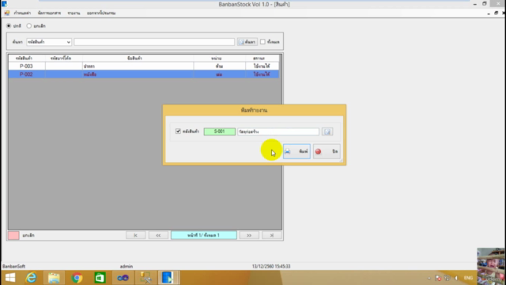Viewport: 506px width, 285px height.
Task: Click the magnifier Search button in filter bar
Action: point(247,42)
